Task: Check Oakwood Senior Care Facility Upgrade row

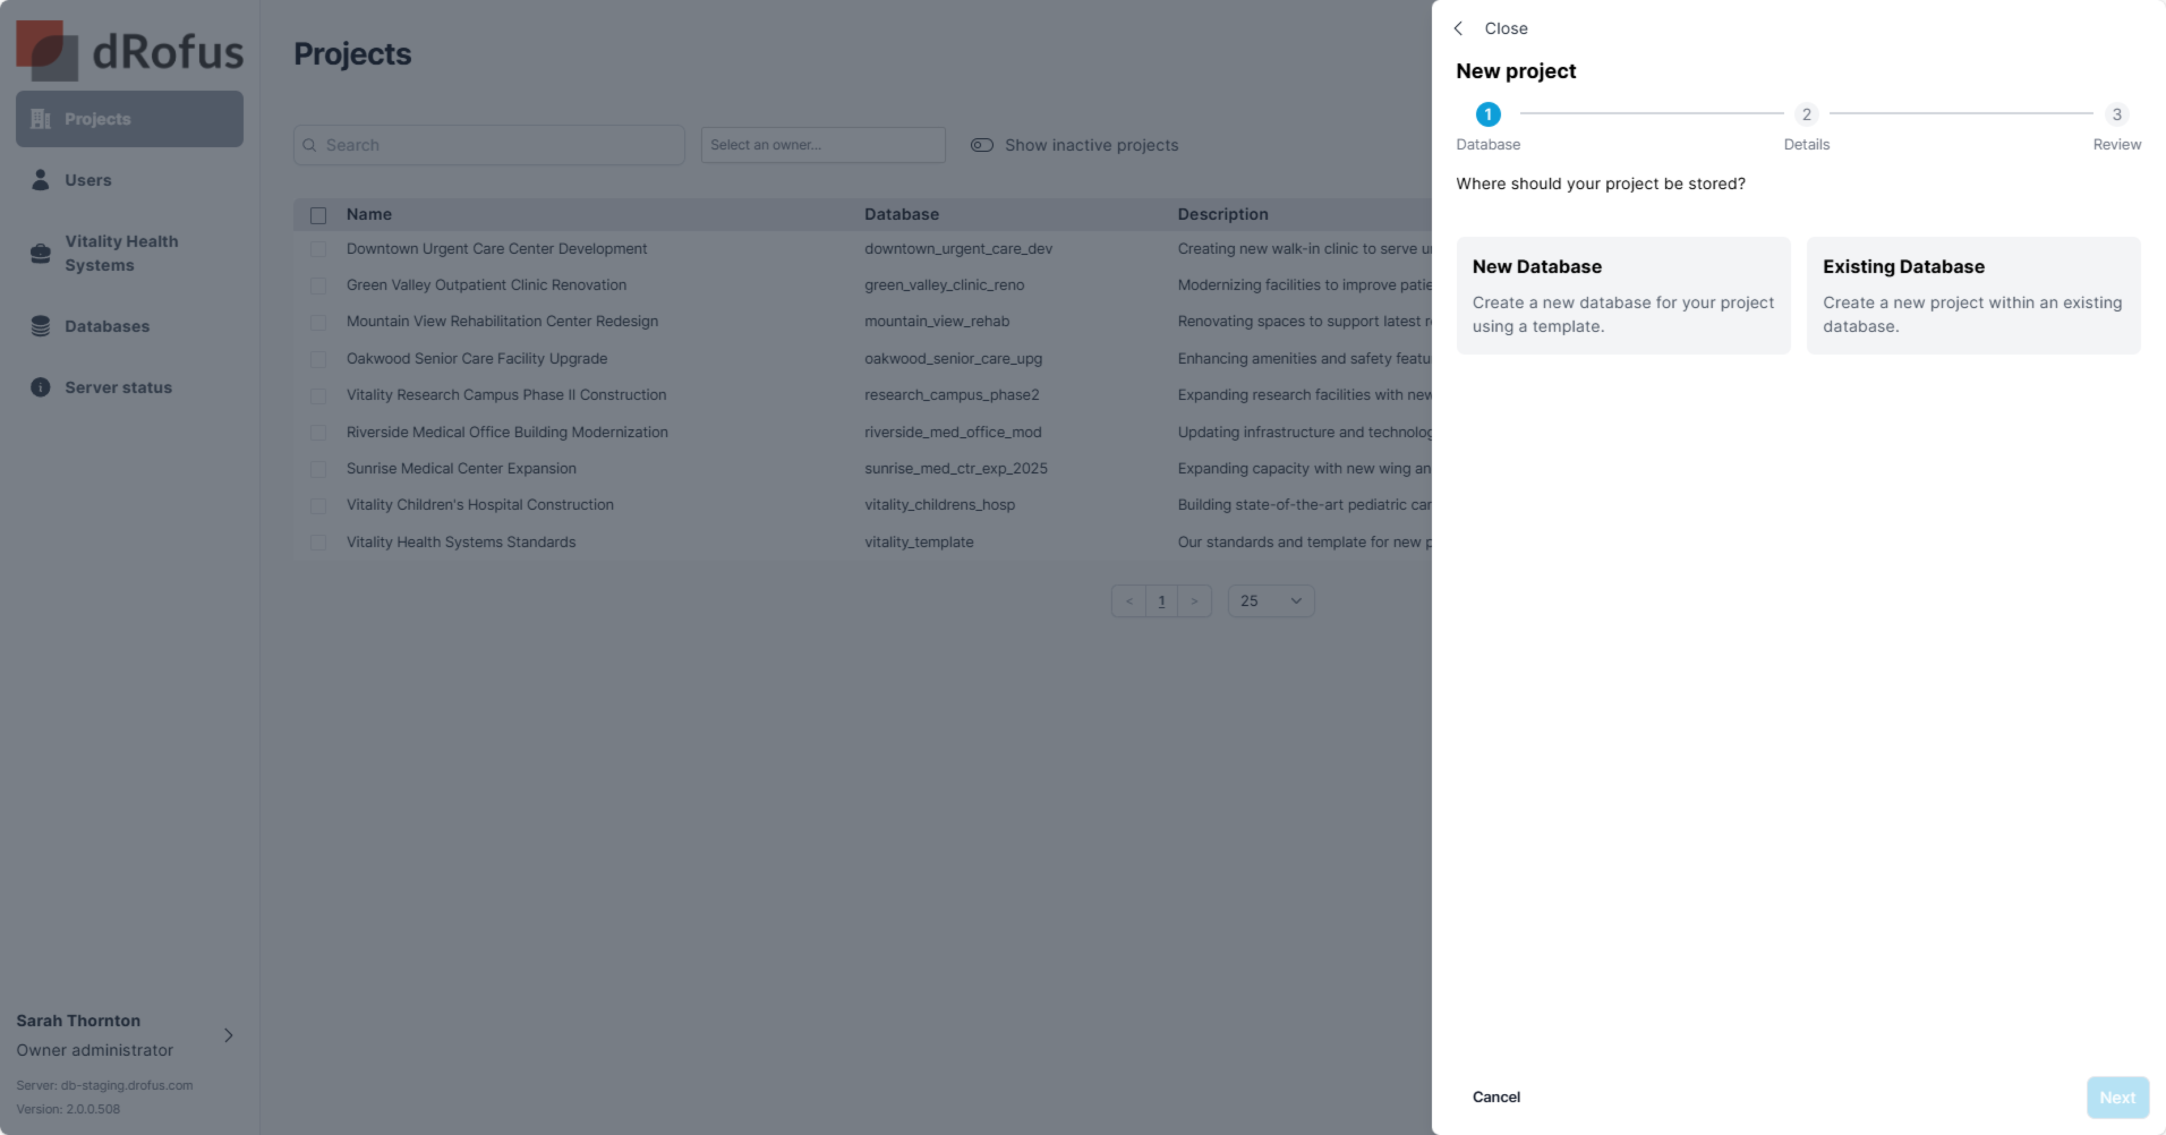Action: click(x=318, y=359)
